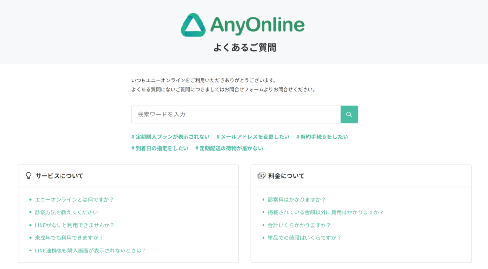Click the AnyOnline wordmark text
This screenshot has width=488, height=269.
[x=257, y=25]
